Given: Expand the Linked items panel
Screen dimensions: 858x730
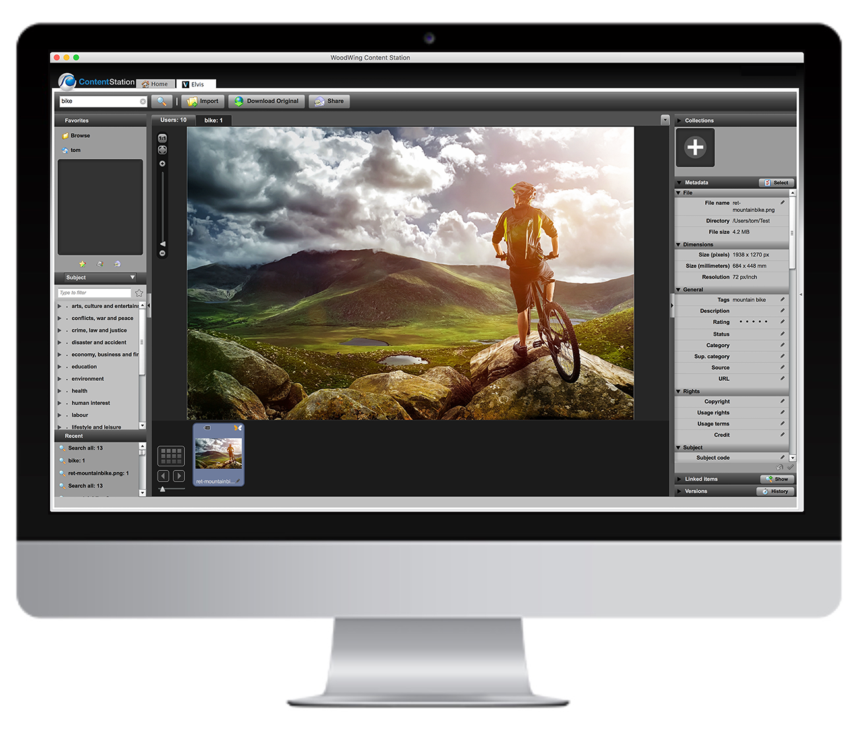Looking at the screenshot, I should coord(679,479).
